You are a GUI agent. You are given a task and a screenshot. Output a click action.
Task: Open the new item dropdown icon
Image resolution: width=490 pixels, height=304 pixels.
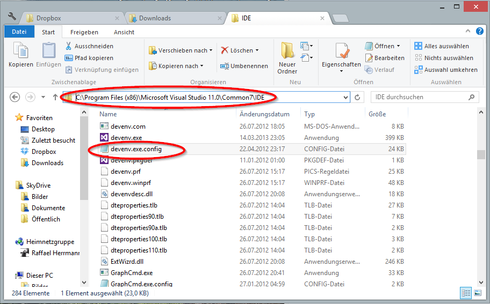[307, 46]
